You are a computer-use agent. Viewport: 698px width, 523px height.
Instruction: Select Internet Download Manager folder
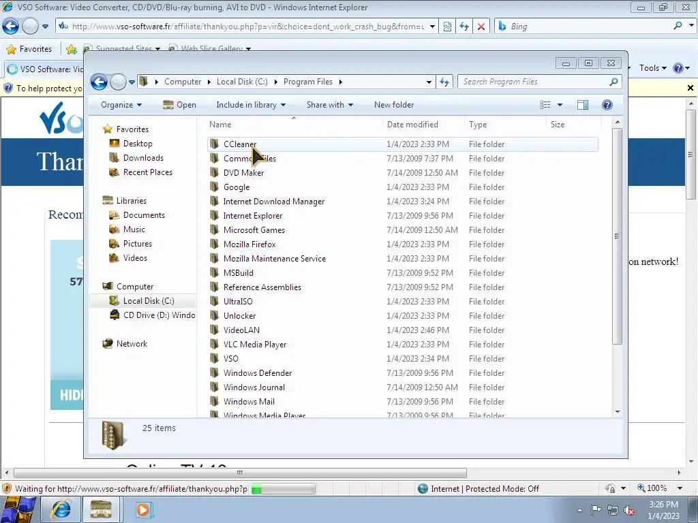coord(403,202)
